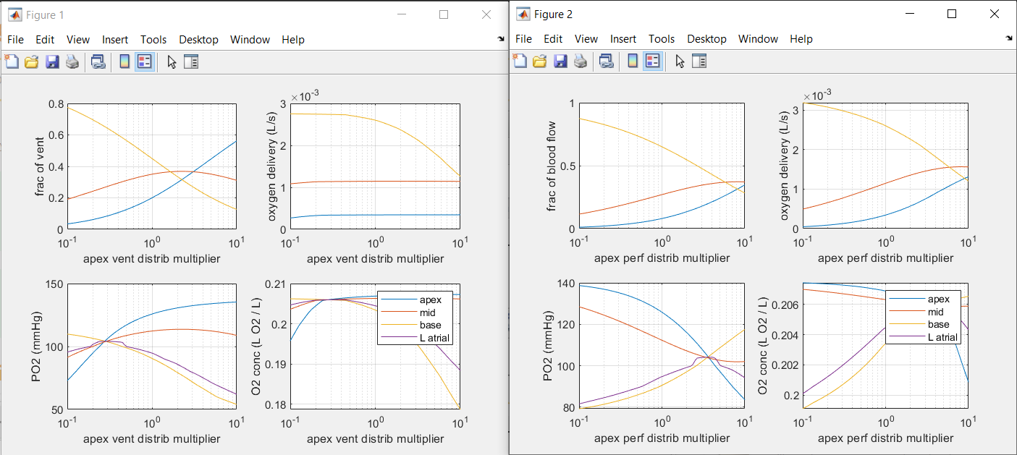Open Window menu in Figure 2
This screenshot has height=455, width=1017.
(x=758, y=39)
